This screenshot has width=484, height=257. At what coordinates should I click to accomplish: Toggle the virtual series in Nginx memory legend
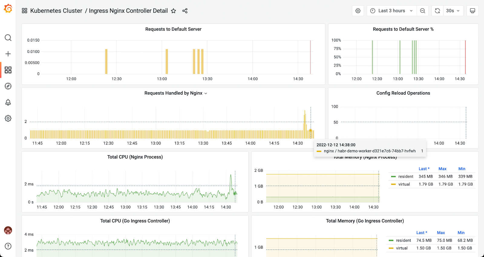pos(404,184)
